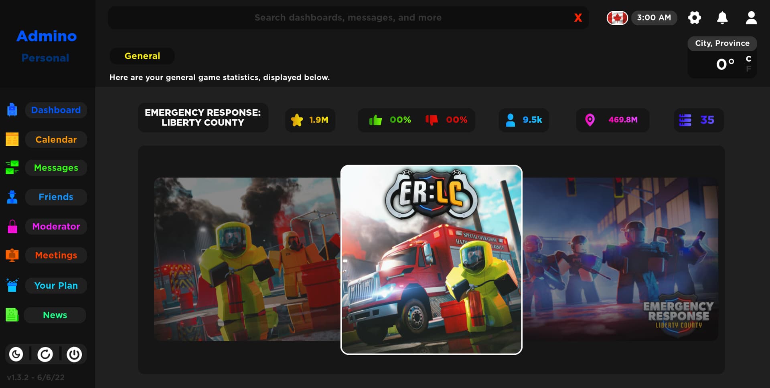Click the red thumbs-down icon
This screenshot has height=388, width=770.
coord(432,120)
